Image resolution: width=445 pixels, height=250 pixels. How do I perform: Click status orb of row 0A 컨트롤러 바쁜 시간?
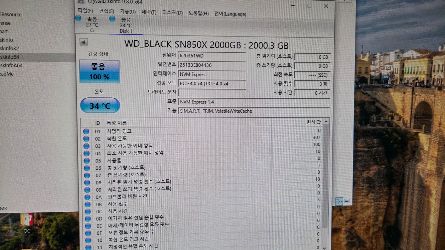(88, 197)
